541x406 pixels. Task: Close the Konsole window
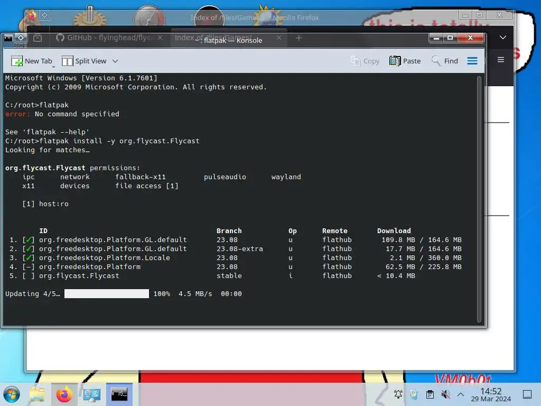click(471, 38)
